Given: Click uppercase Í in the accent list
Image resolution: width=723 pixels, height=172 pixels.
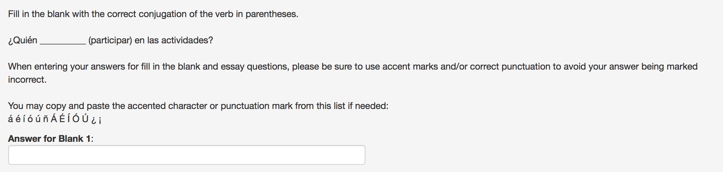Looking at the screenshot, I should tap(69, 119).
